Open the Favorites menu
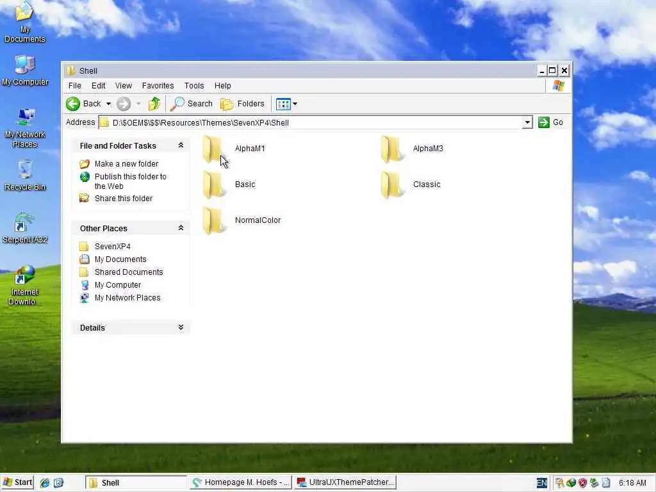 click(x=158, y=86)
